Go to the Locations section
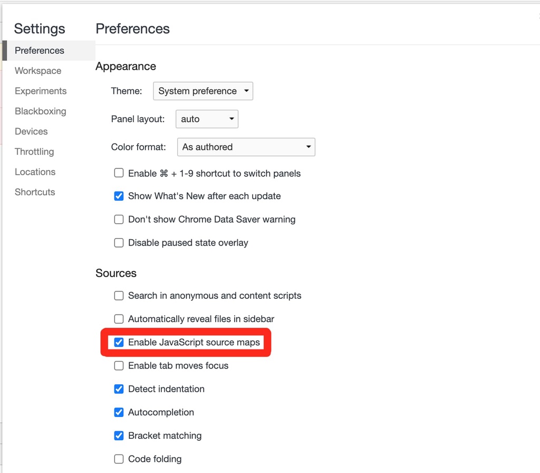The height and width of the screenshot is (473, 540). tap(35, 172)
